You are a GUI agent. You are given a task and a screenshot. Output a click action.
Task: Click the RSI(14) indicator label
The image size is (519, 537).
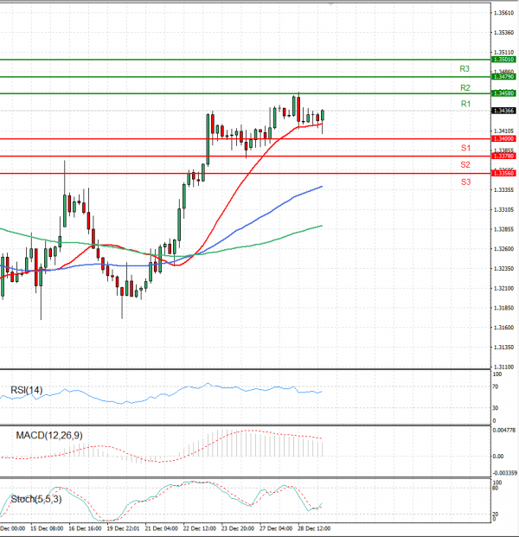[27, 390]
